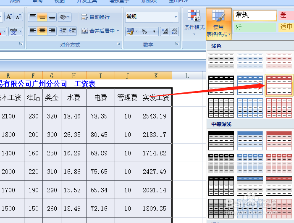The height and width of the screenshot is (223, 294).
Task: Click the 管理费 header cell
Action: (127, 97)
